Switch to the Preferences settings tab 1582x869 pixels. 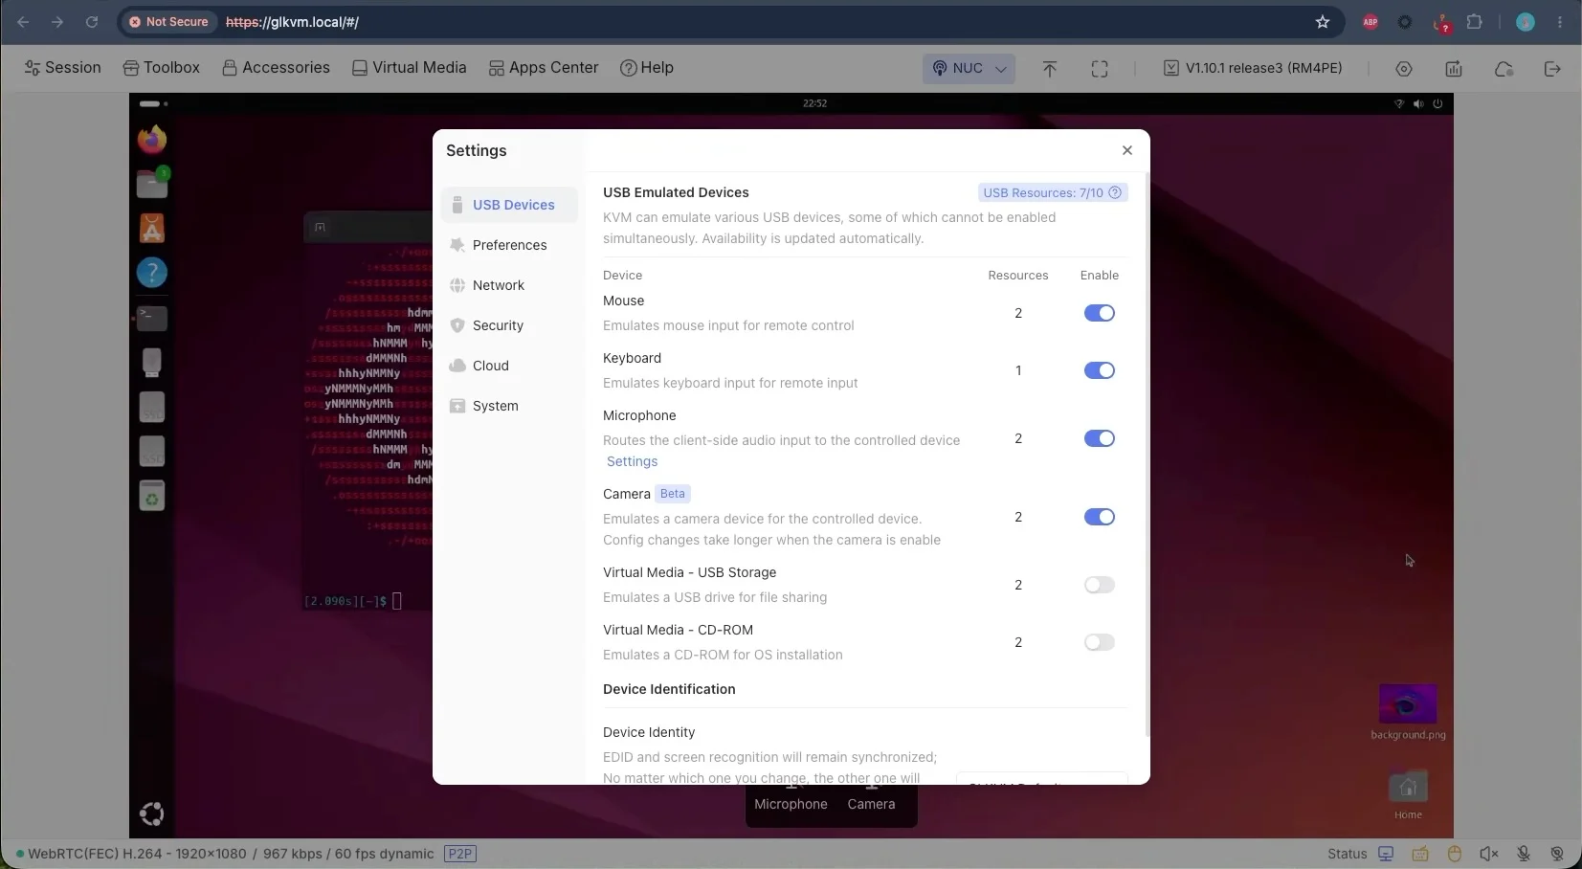click(510, 245)
